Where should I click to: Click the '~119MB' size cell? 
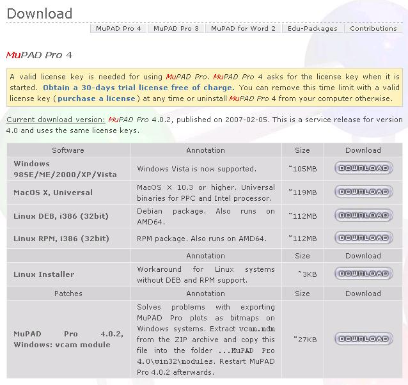point(302,192)
